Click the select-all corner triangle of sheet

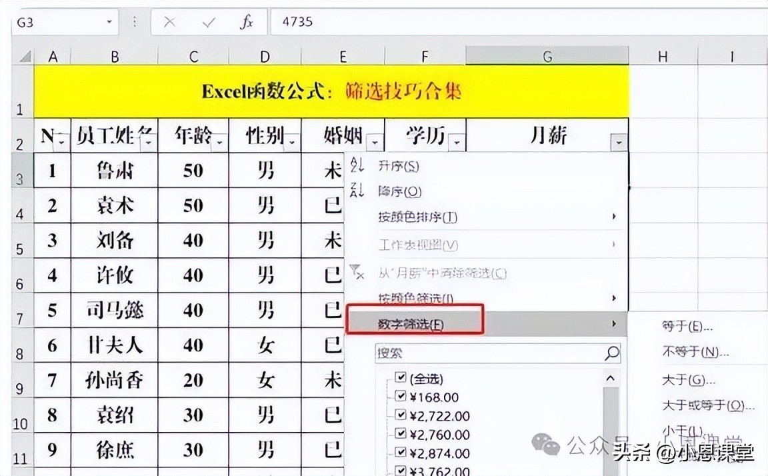pos(24,57)
